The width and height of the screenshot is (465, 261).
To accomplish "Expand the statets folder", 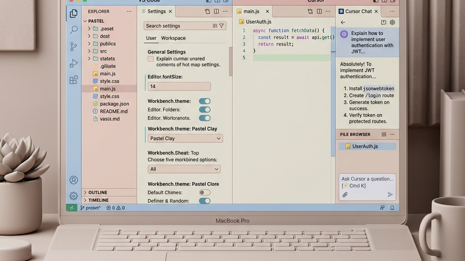I will click(x=89, y=58).
